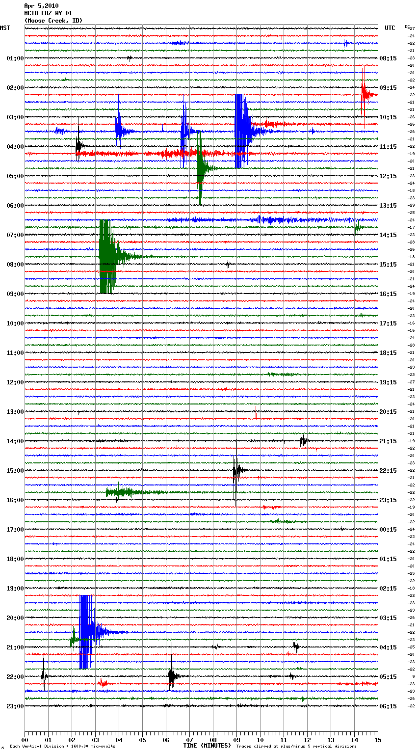The image size is (417, 753).
Task: Click the 10:15 UTC row label
Action: click(x=388, y=117)
